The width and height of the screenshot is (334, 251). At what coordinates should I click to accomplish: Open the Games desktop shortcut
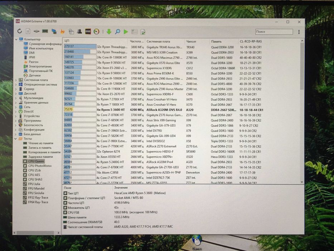pos(197,242)
